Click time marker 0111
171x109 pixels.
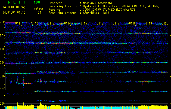[x=18, y=23]
